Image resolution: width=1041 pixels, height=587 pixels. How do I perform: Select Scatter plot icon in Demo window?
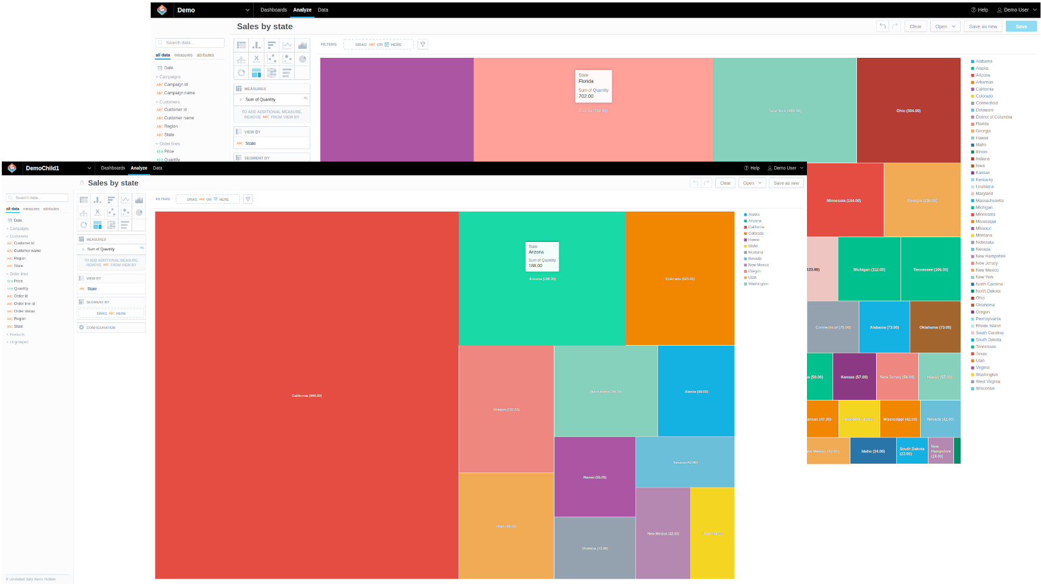pos(272,59)
